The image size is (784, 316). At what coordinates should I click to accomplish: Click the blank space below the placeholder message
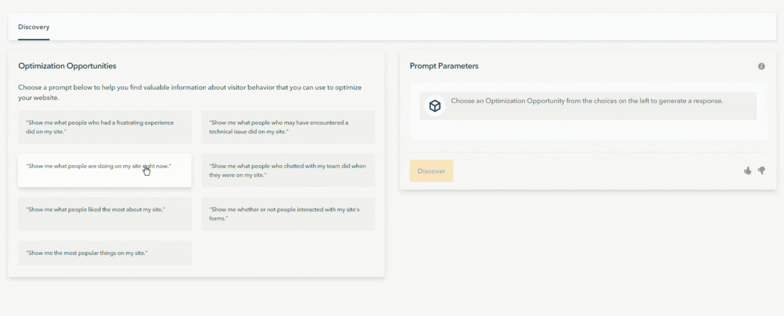coord(588,130)
